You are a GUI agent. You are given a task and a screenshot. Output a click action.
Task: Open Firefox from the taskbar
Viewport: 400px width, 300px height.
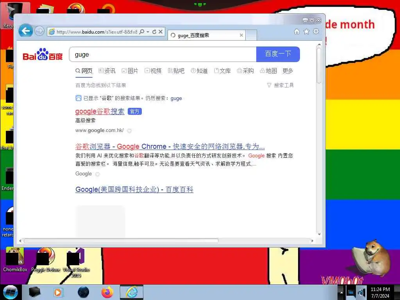107,292
